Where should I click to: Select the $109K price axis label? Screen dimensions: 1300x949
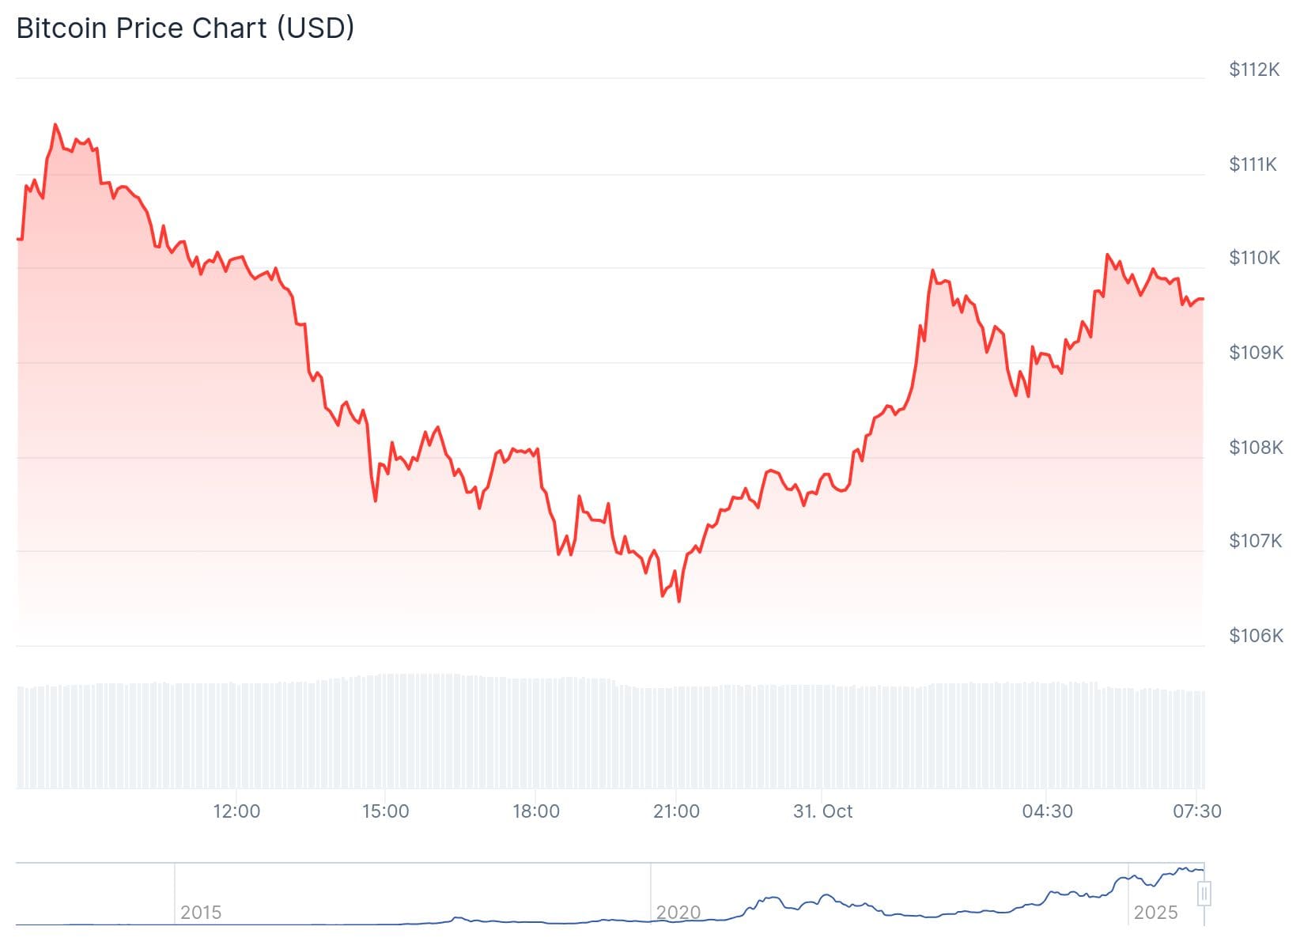(1256, 353)
